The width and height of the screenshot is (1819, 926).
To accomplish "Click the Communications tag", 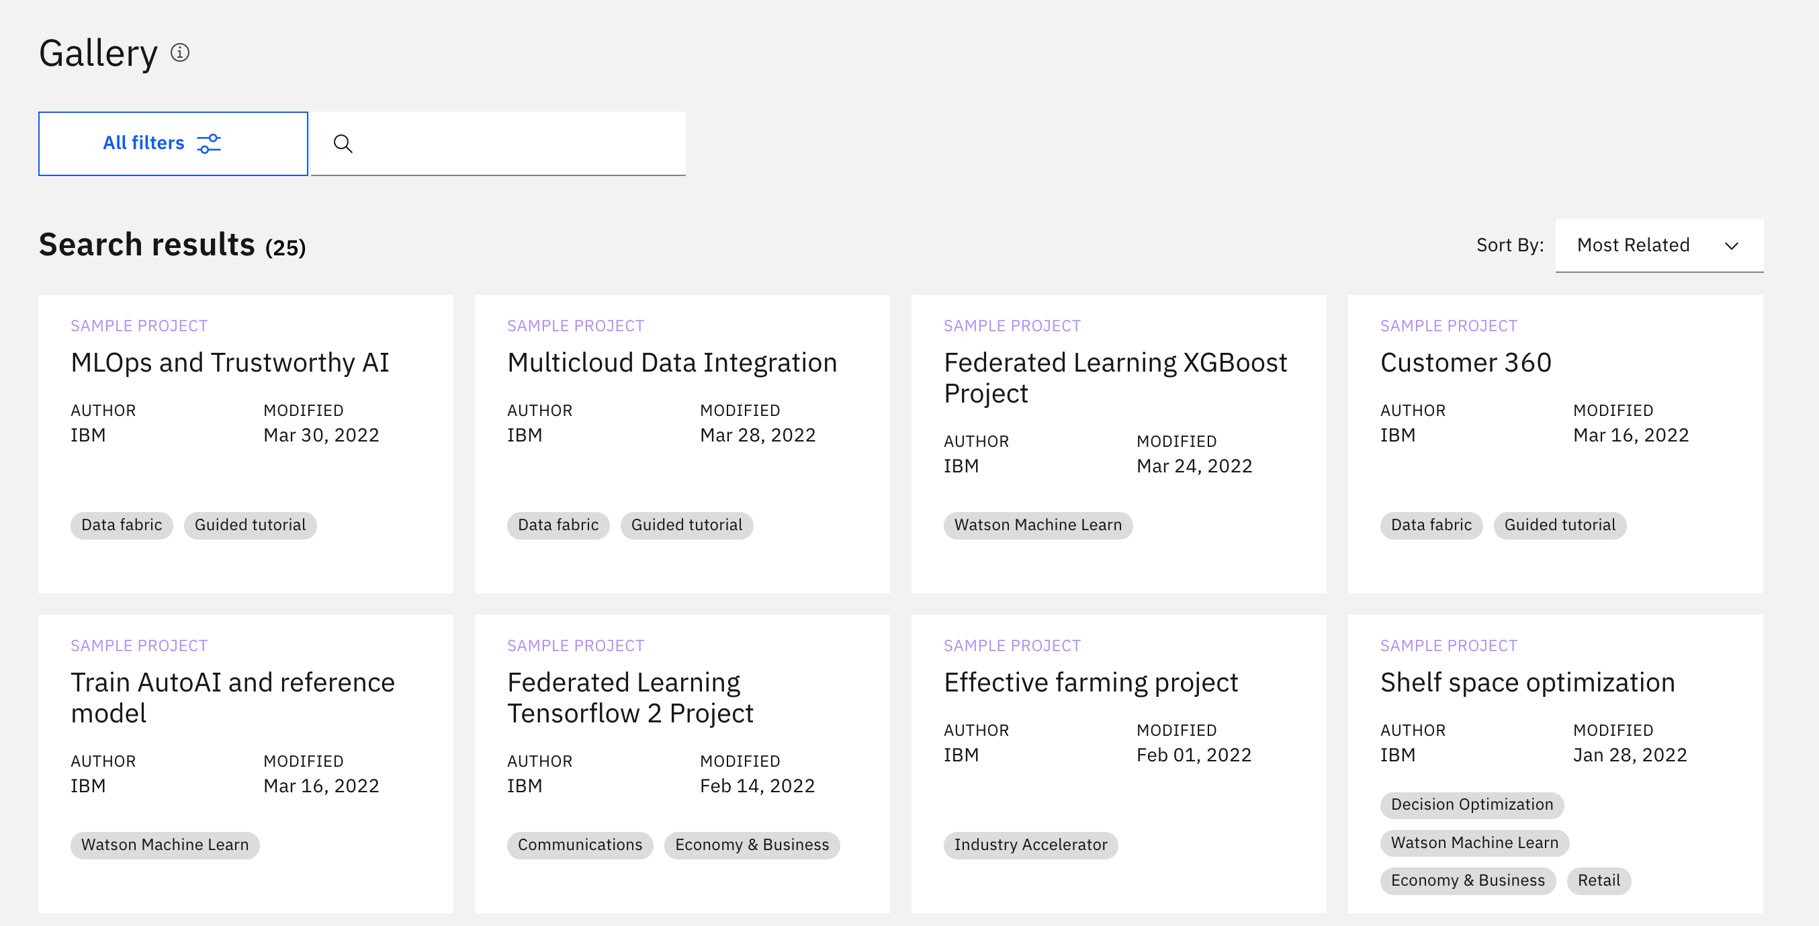I will tap(580, 845).
